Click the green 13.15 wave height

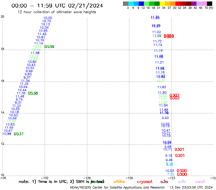[x=37, y=47]
